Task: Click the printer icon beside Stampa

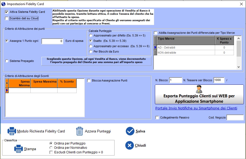Action: [x=19, y=149]
